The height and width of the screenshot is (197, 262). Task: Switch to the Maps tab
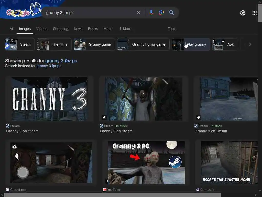tap(108, 29)
